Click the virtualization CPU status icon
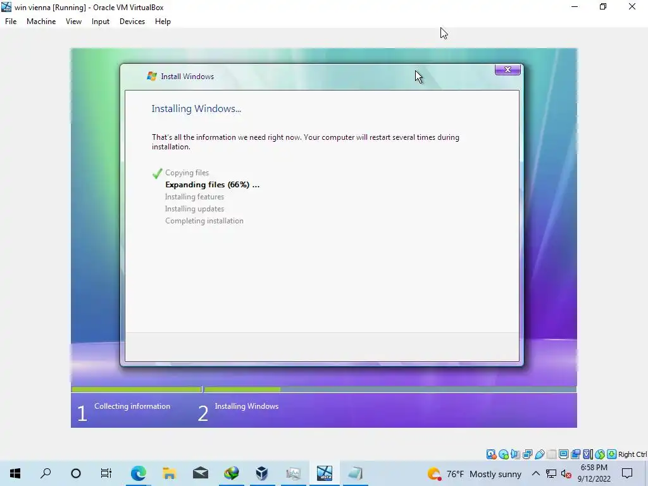This screenshot has width=648, height=486. (x=588, y=454)
